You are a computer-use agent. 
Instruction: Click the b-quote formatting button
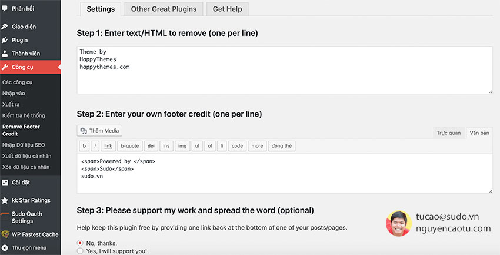tap(129, 146)
